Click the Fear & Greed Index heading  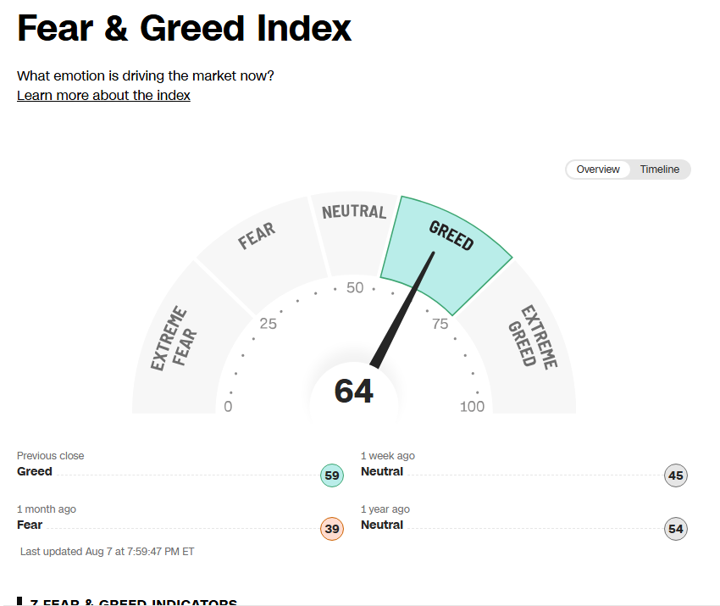[184, 28]
